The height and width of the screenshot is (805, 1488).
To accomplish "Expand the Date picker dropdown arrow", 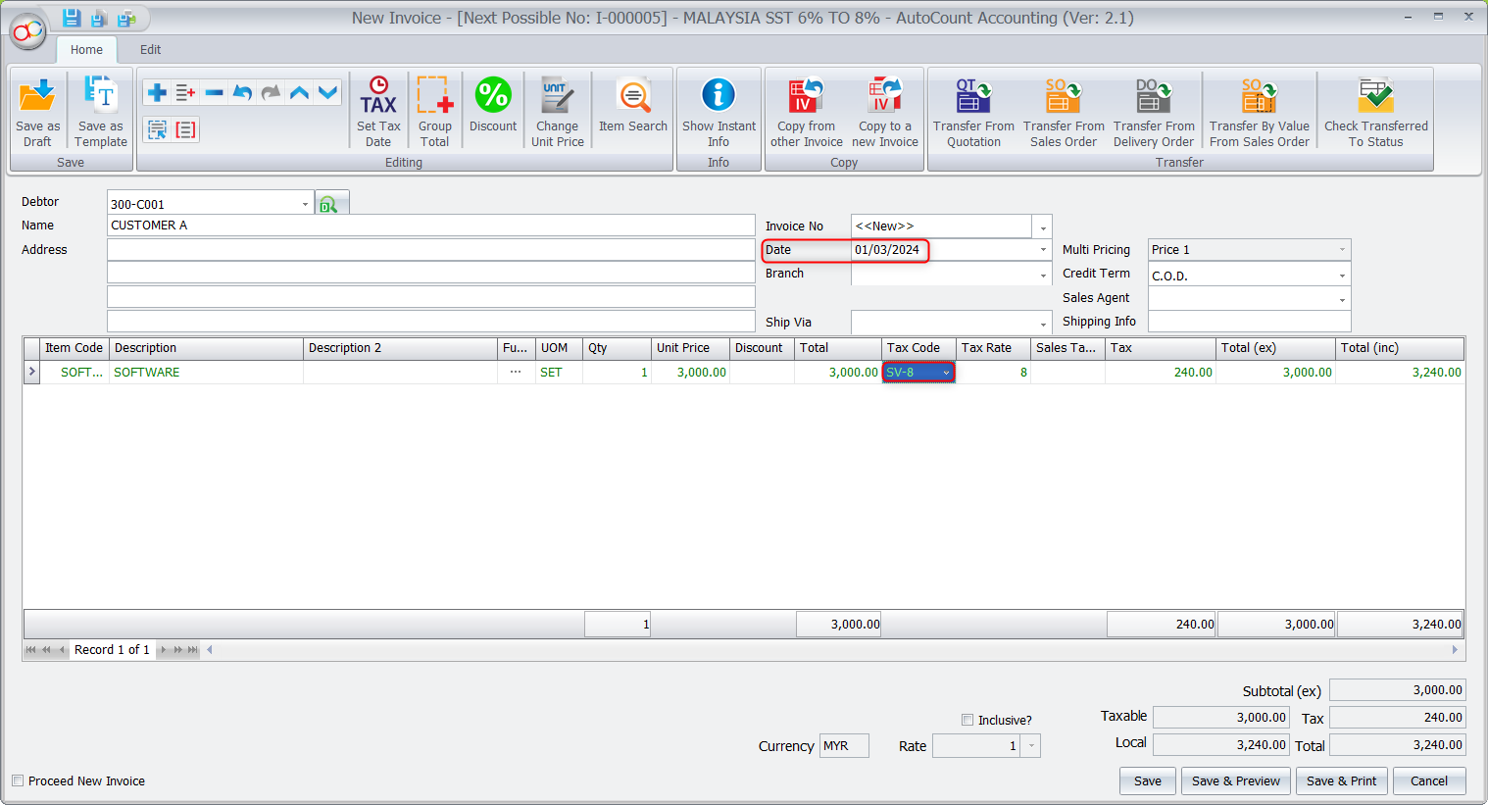I will [x=1043, y=250].
